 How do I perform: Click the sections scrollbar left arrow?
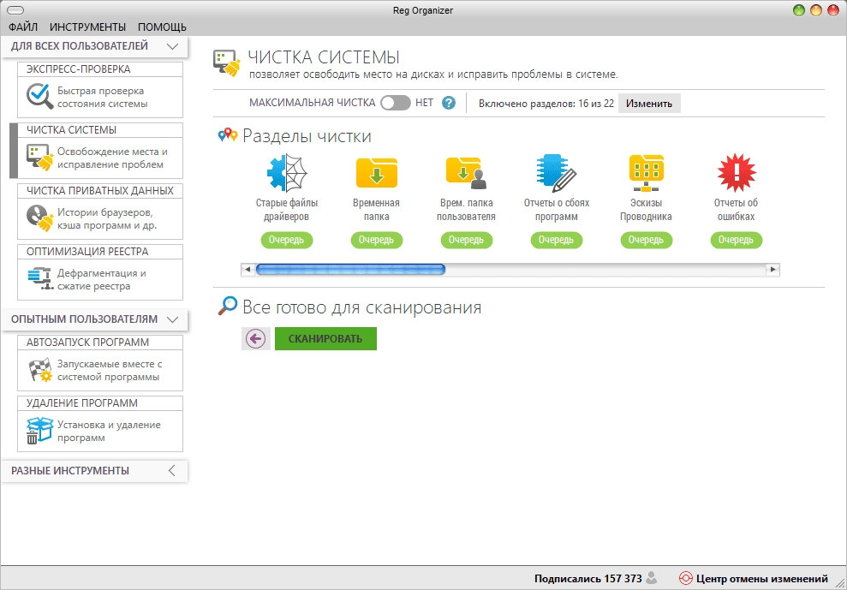248,269
